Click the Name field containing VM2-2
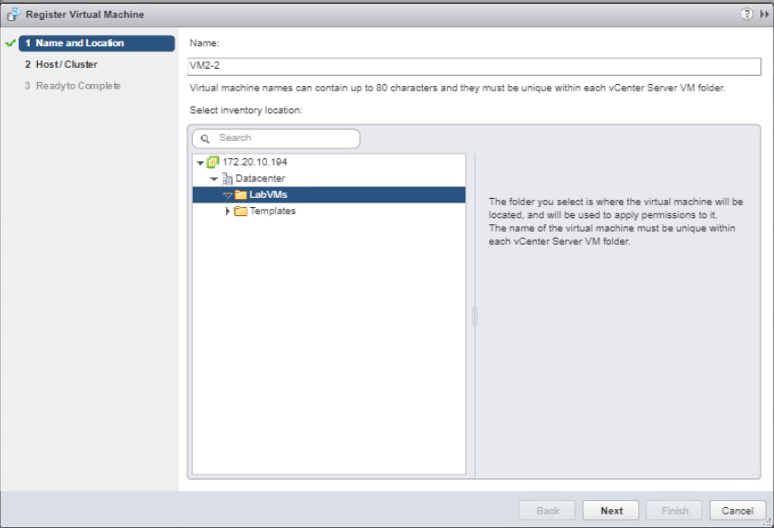The height and width of the screenshot is (528, 774). coord(474,66)
